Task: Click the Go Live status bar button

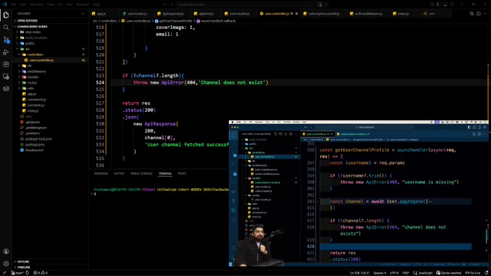Action: pos(473,273)
